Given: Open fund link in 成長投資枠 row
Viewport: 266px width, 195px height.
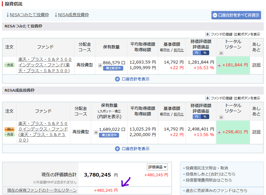Looking at the screenshot, I should 43,132.
